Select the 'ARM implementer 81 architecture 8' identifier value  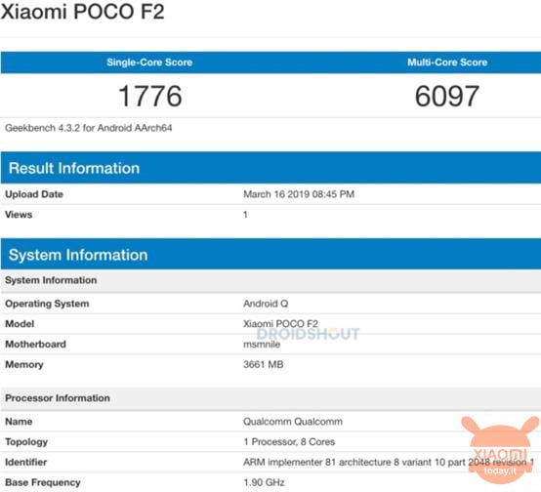[x=389, y=463]
